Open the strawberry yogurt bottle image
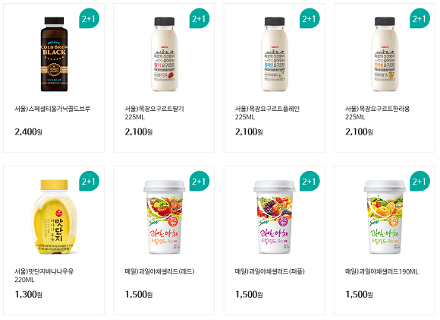 click(165, 54)
